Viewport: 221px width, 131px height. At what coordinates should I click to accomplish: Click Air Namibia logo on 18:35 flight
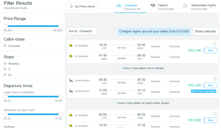click(71, 46)
